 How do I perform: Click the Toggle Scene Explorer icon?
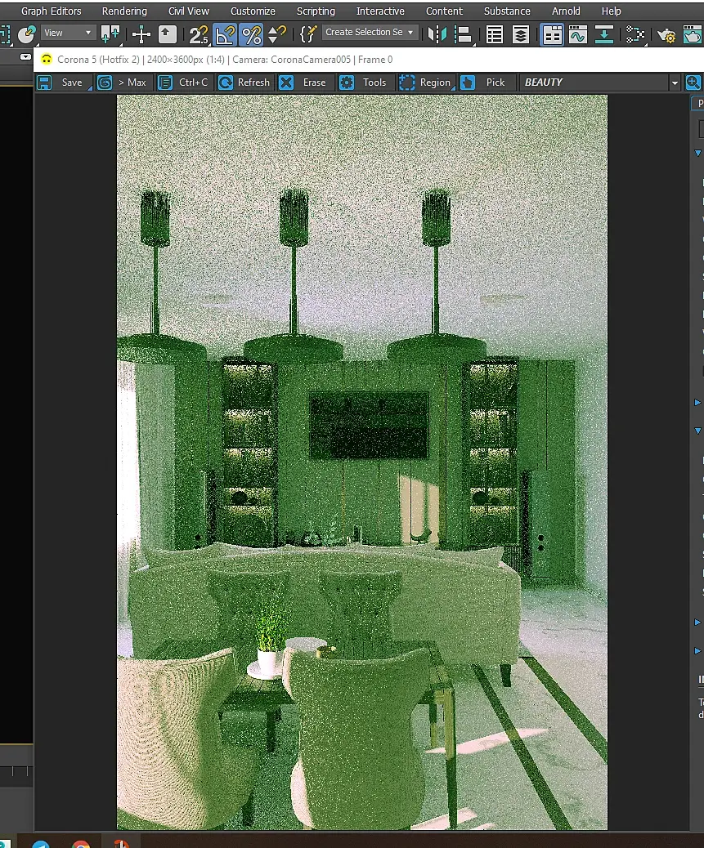click(x=494, y=34)
